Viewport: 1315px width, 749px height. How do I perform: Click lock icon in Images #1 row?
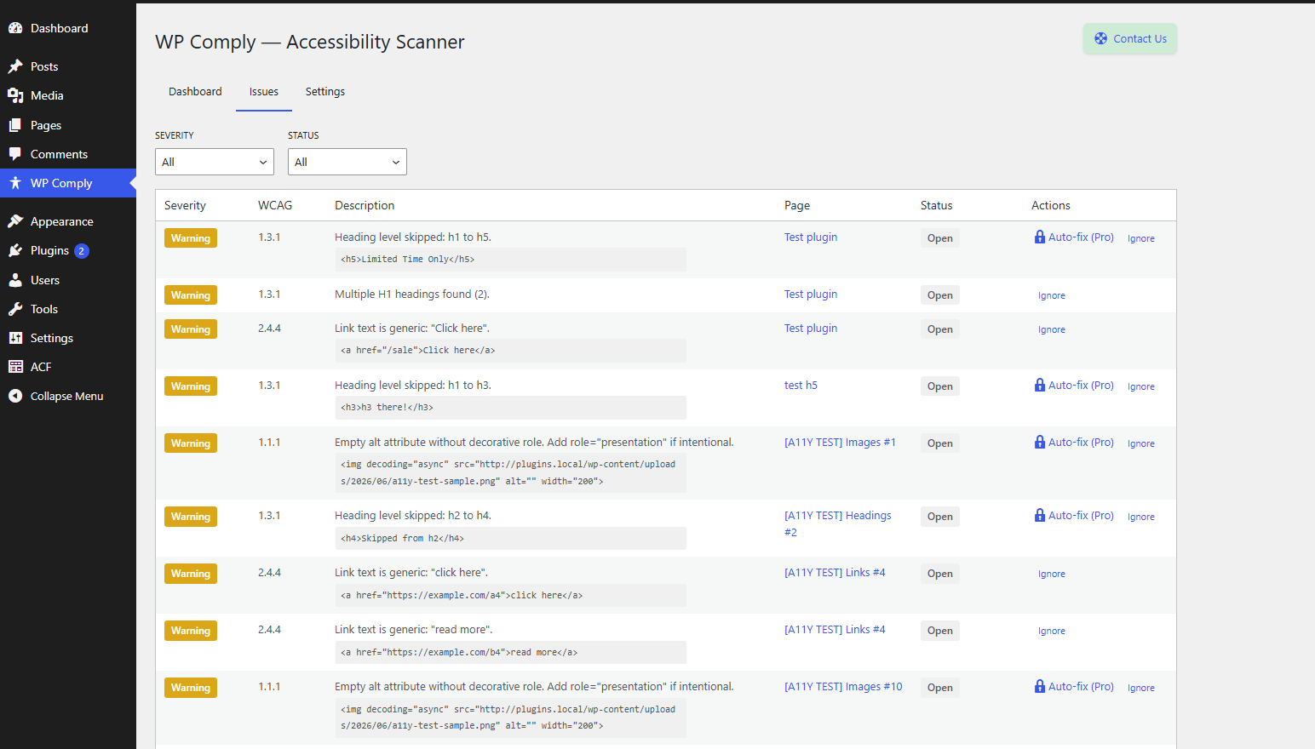(x=1040, y=443)
